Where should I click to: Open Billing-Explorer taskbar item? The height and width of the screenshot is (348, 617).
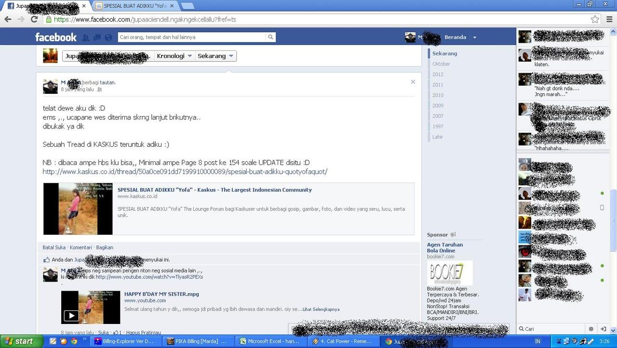126,341
